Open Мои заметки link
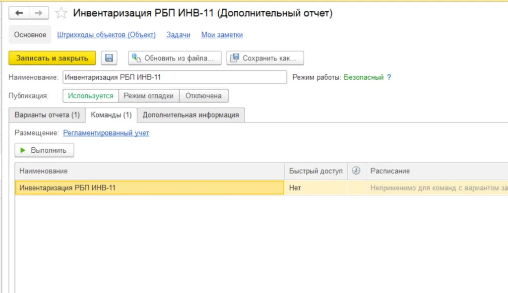 222,35
